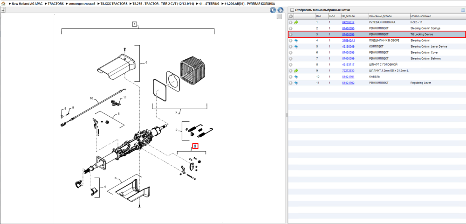The height and width of the screenshot is (224, 466).
Task: Open part number link 318943A1
Action: pyautogui.click(x=348, y=41)
